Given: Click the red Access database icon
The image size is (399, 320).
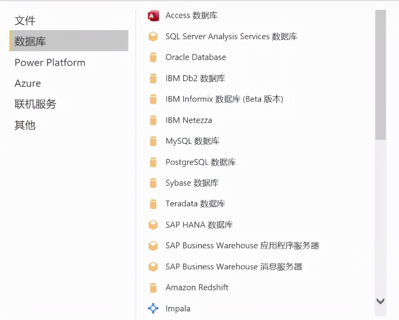Looking at the screenshot, I should (x=153, y=16).
